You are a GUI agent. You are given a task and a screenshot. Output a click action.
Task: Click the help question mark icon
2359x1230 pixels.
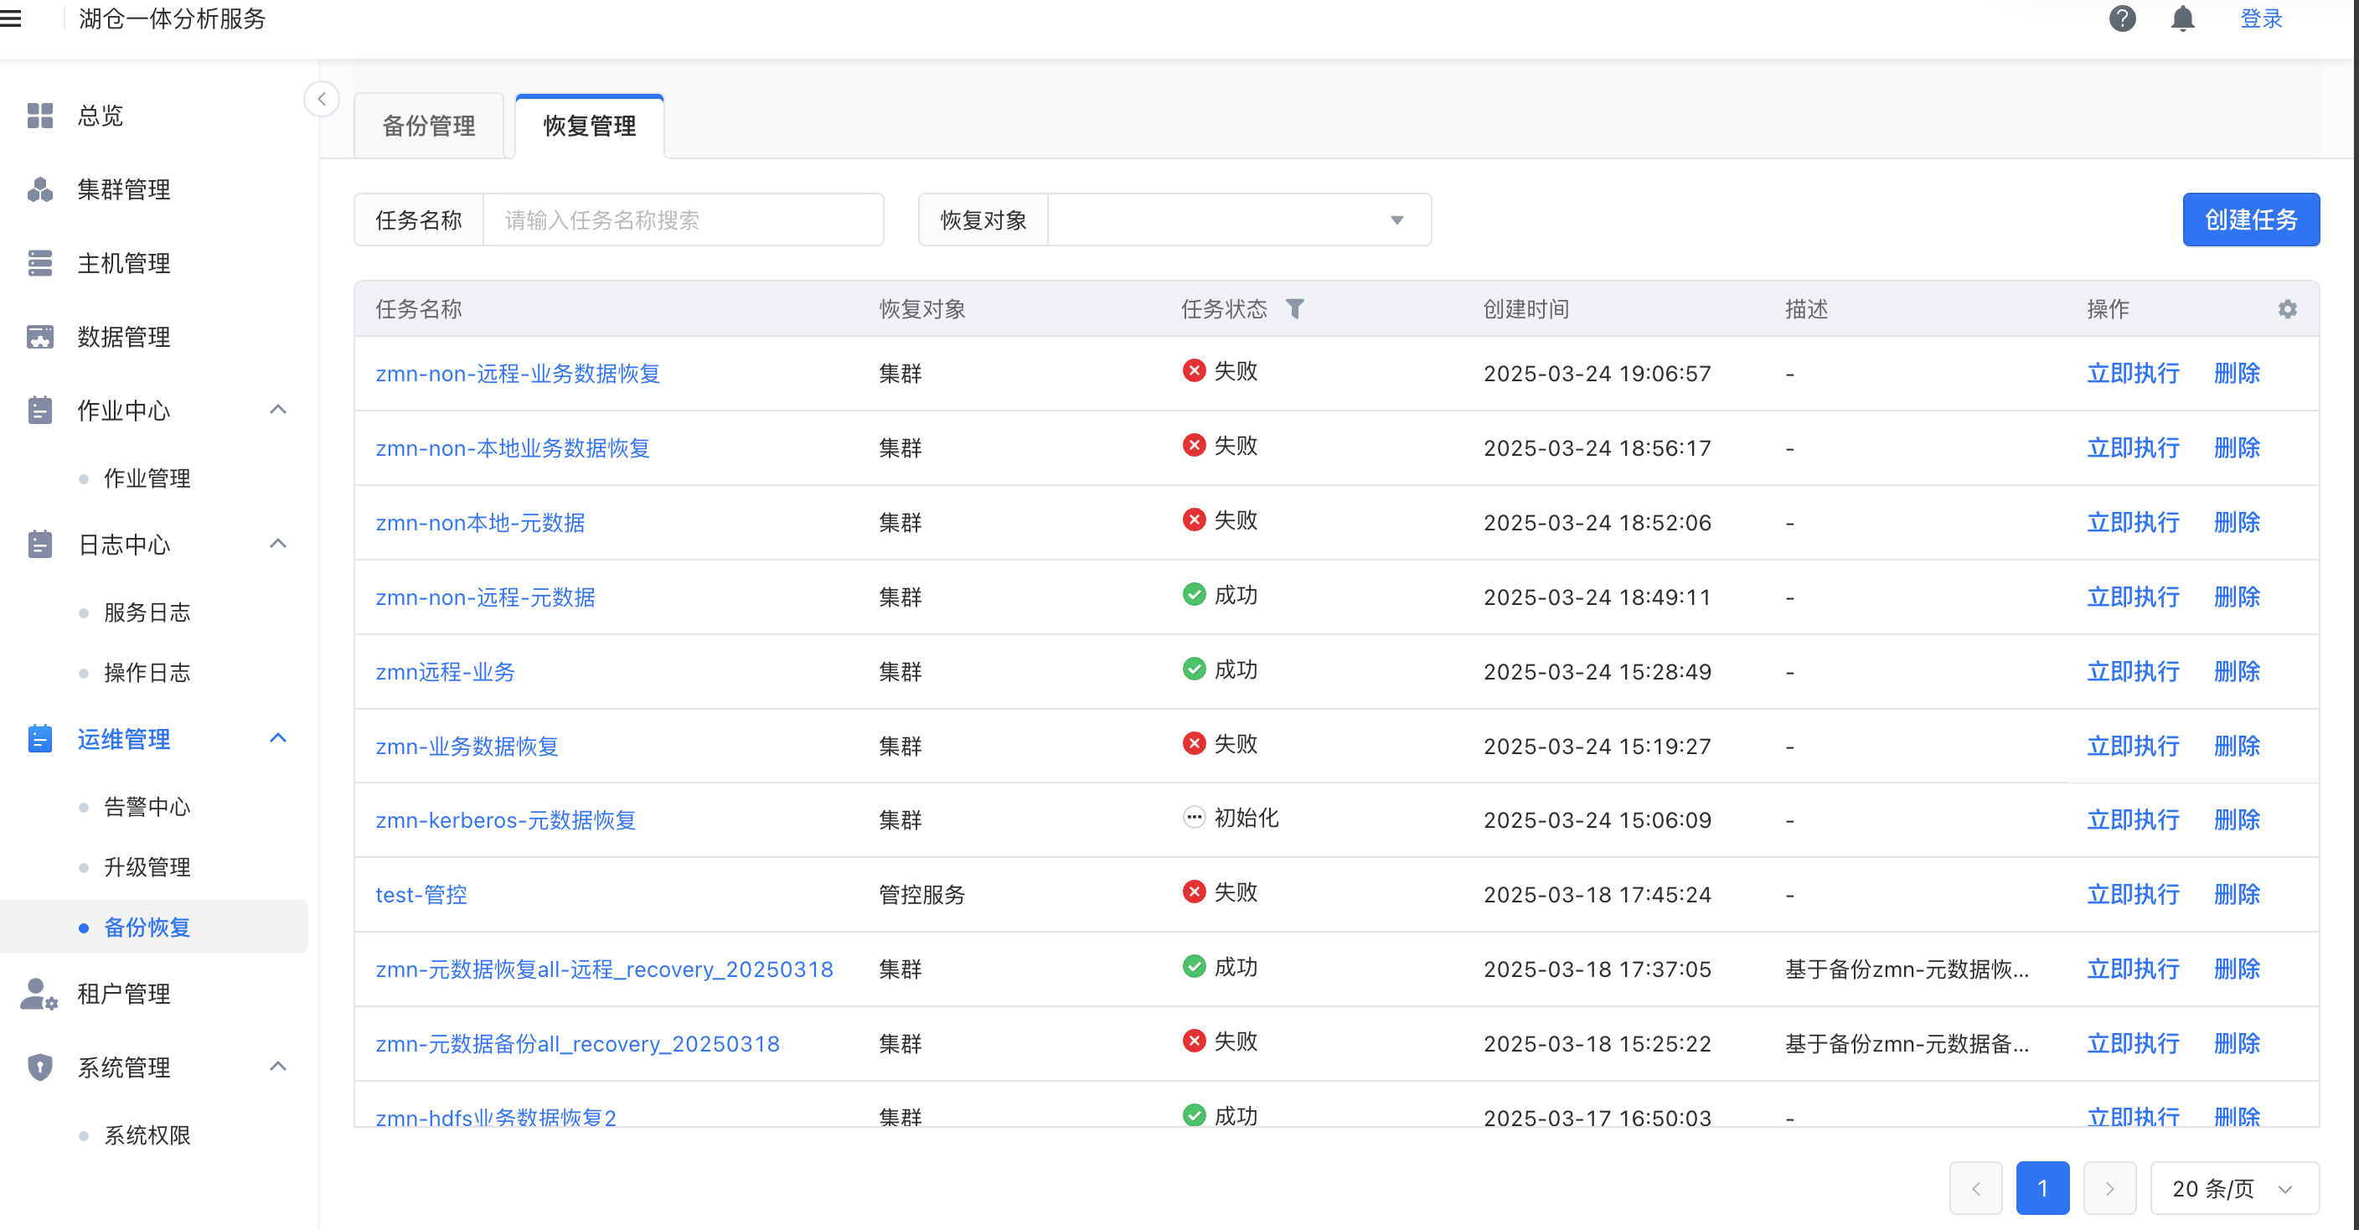click(x=2122, y=18)
